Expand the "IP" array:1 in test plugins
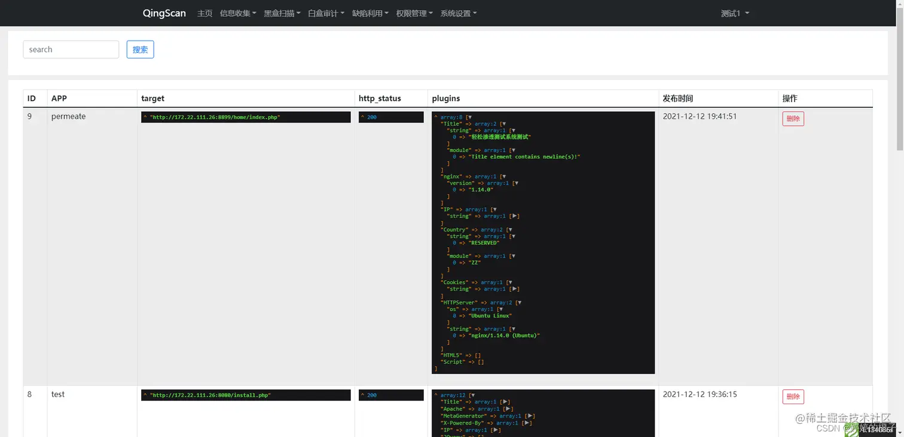 click(496, 430)
